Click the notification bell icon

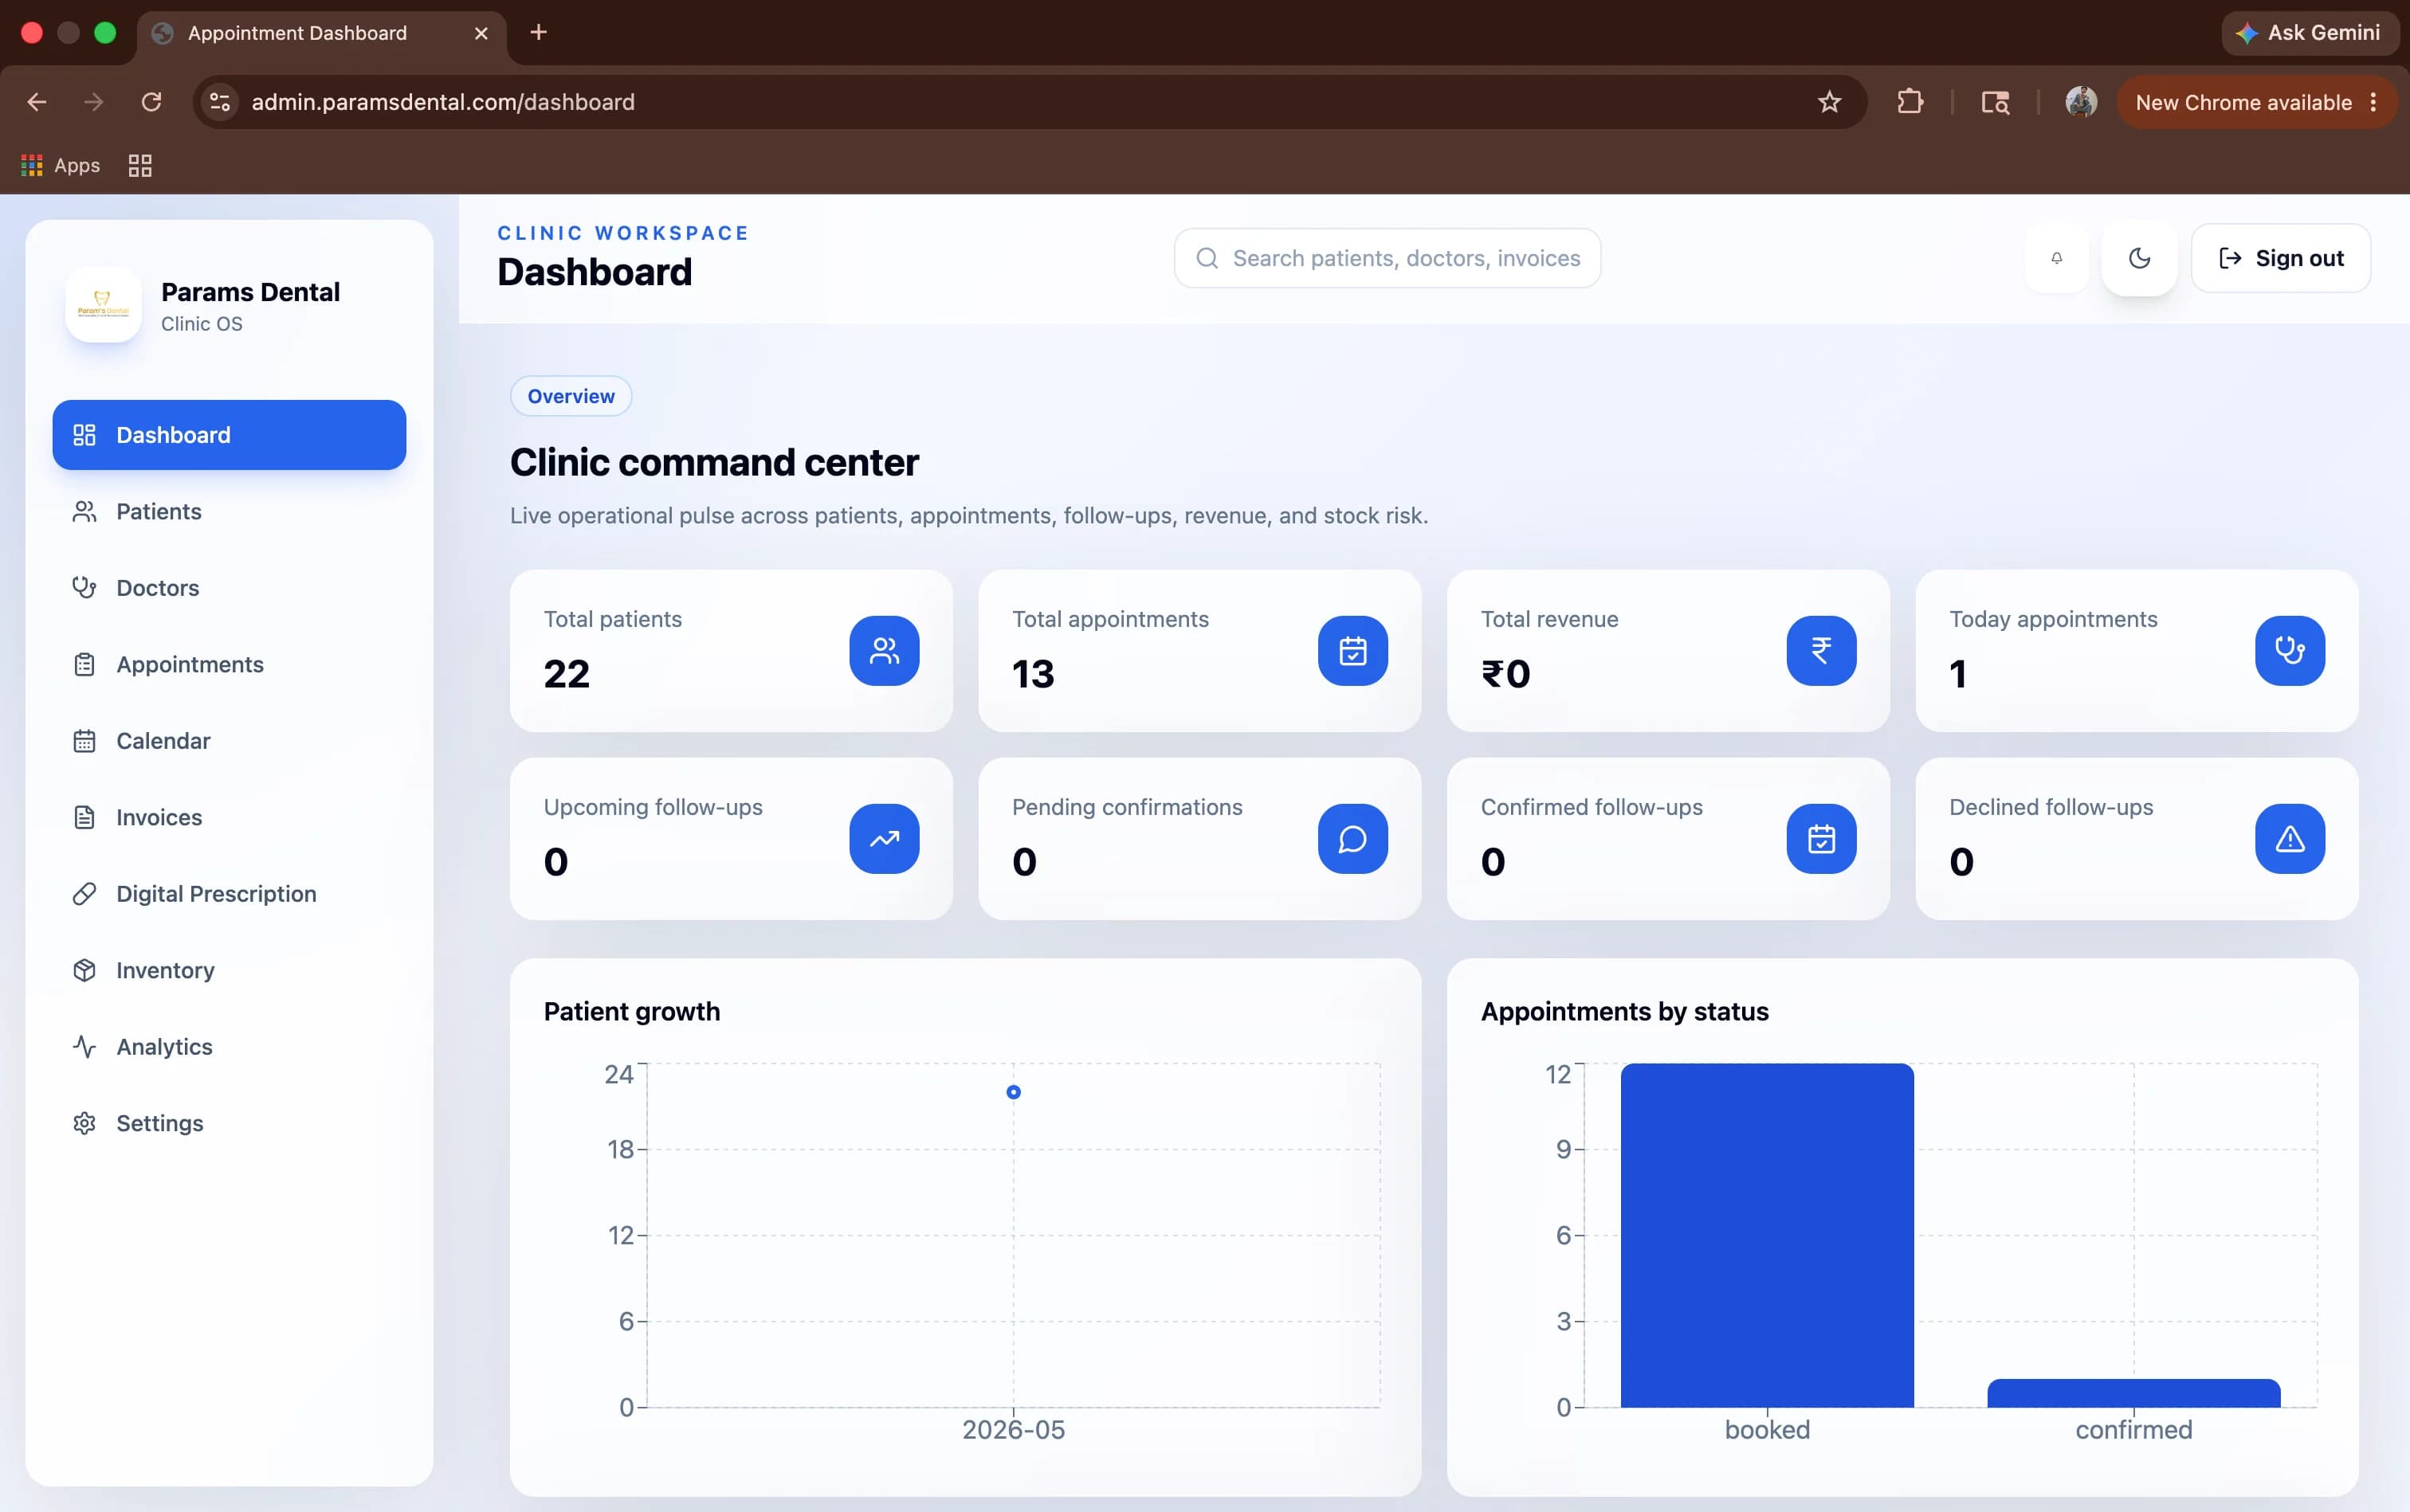click(x=2057, y=258)
